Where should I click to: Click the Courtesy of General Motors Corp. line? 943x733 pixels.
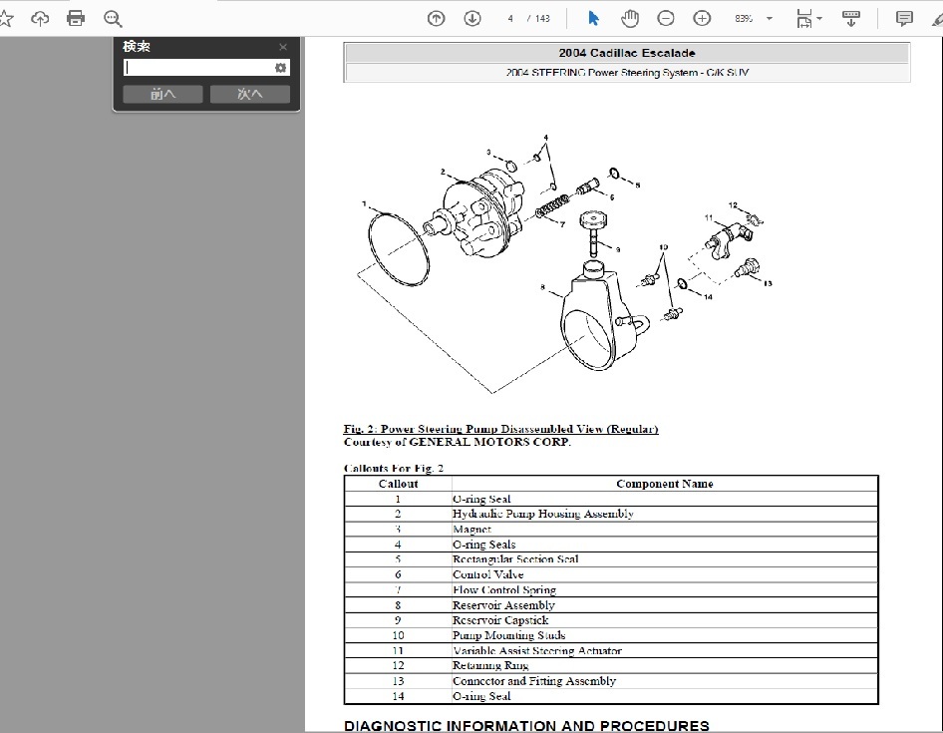pyautogui.click(x=458, y=443)
